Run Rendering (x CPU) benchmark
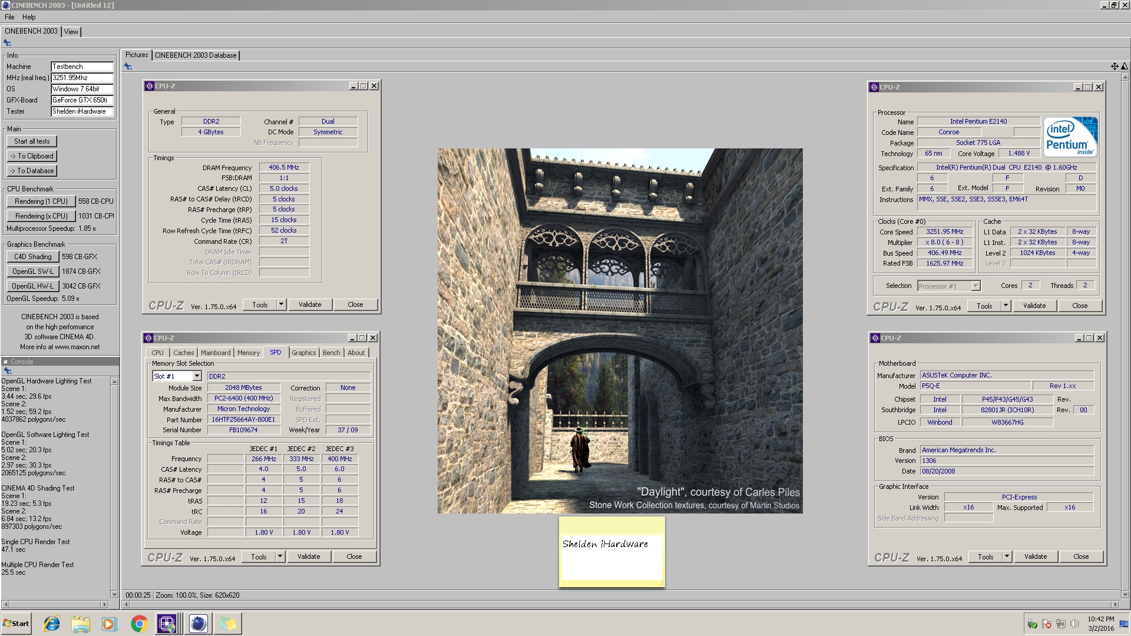The height and width of the screenshot is (636, 1131). click(x=41, y=216)
